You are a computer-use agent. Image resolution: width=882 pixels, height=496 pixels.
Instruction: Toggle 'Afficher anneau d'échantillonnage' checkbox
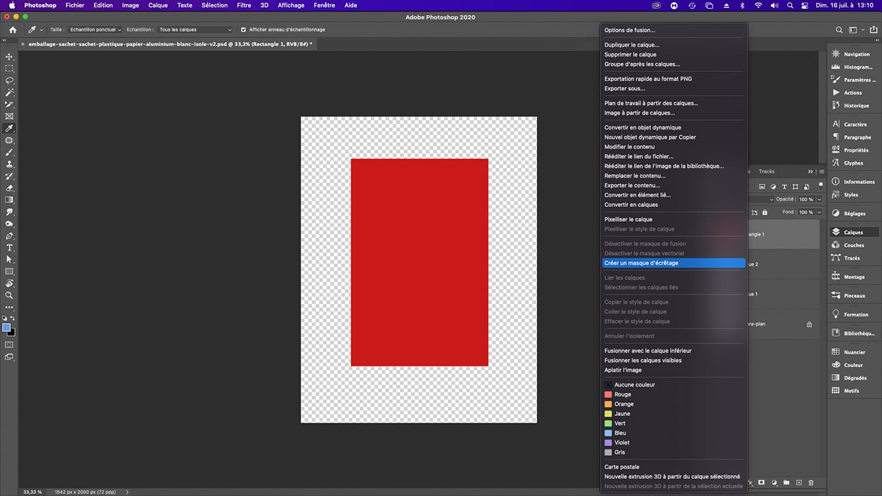(244, 30)
